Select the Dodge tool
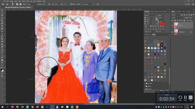Image resolution: width=195 pixels, height=109 pixels. pos(2,47)
